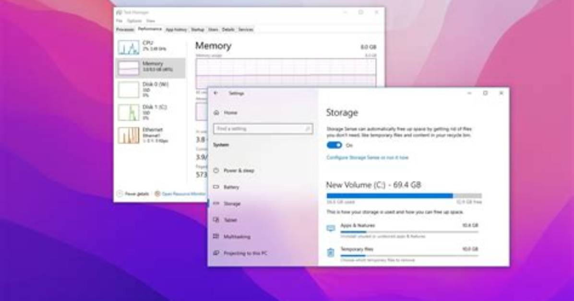Screen dimensions: 574x301
Task: Click Configure Storage Sense or run it now
Action: [367, 158]
